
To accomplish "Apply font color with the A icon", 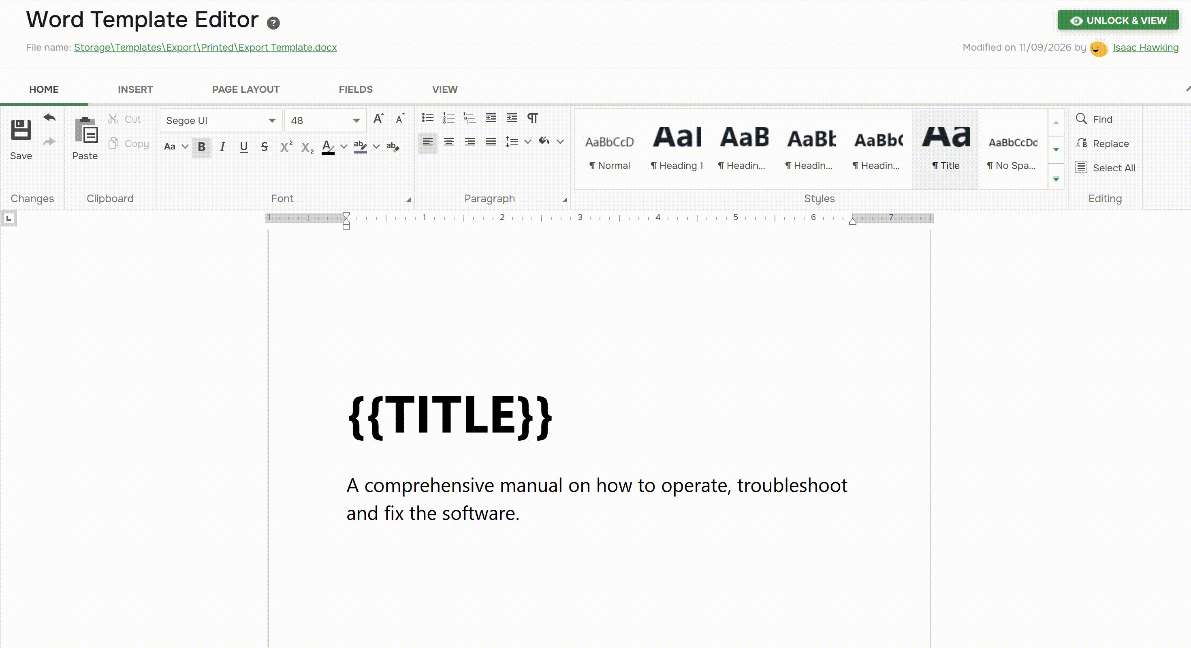I will tap(328, 147).
